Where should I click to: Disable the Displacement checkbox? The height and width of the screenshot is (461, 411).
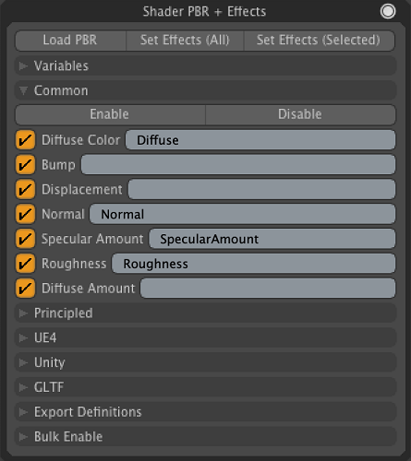(25, 189)
